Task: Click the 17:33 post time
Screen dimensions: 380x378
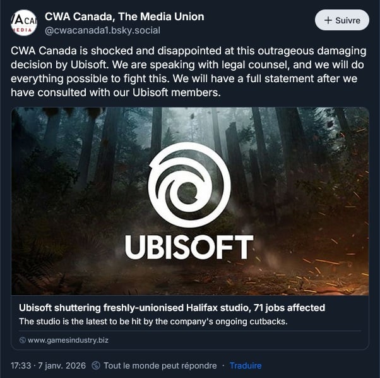Action: point(23,365)
